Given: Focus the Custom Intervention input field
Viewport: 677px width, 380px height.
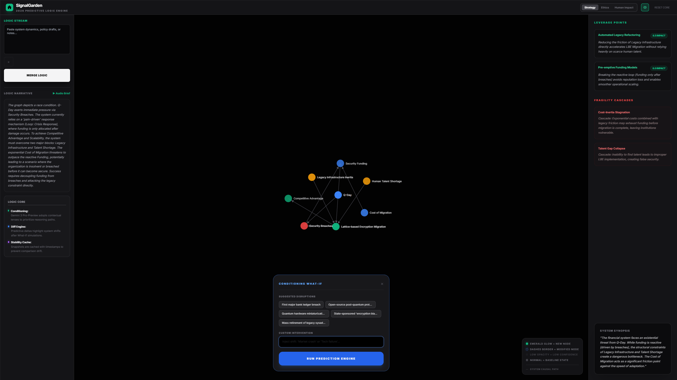Looking at the screenshot, I should (x=331, y=341).
